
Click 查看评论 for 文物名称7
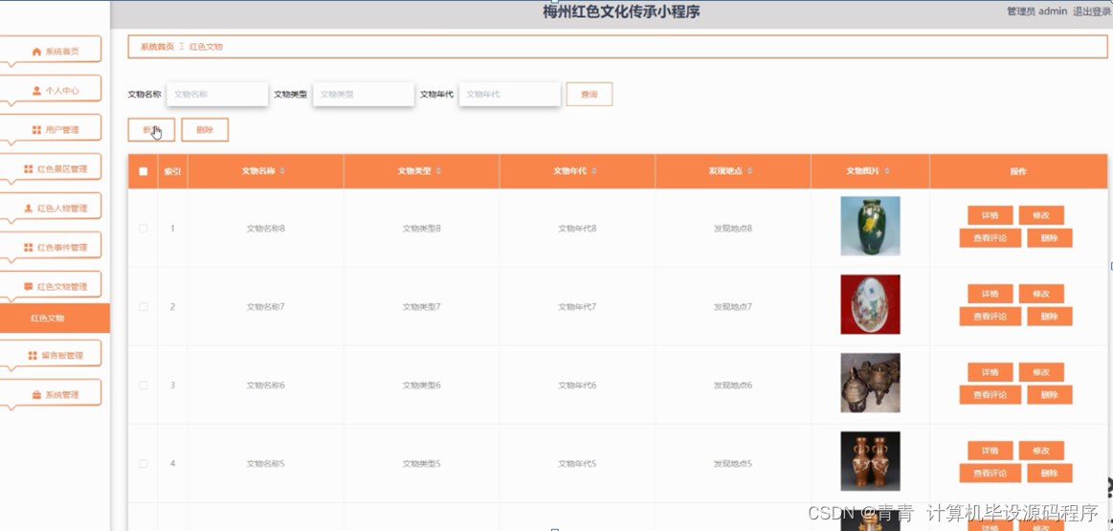tap(991, 317)
